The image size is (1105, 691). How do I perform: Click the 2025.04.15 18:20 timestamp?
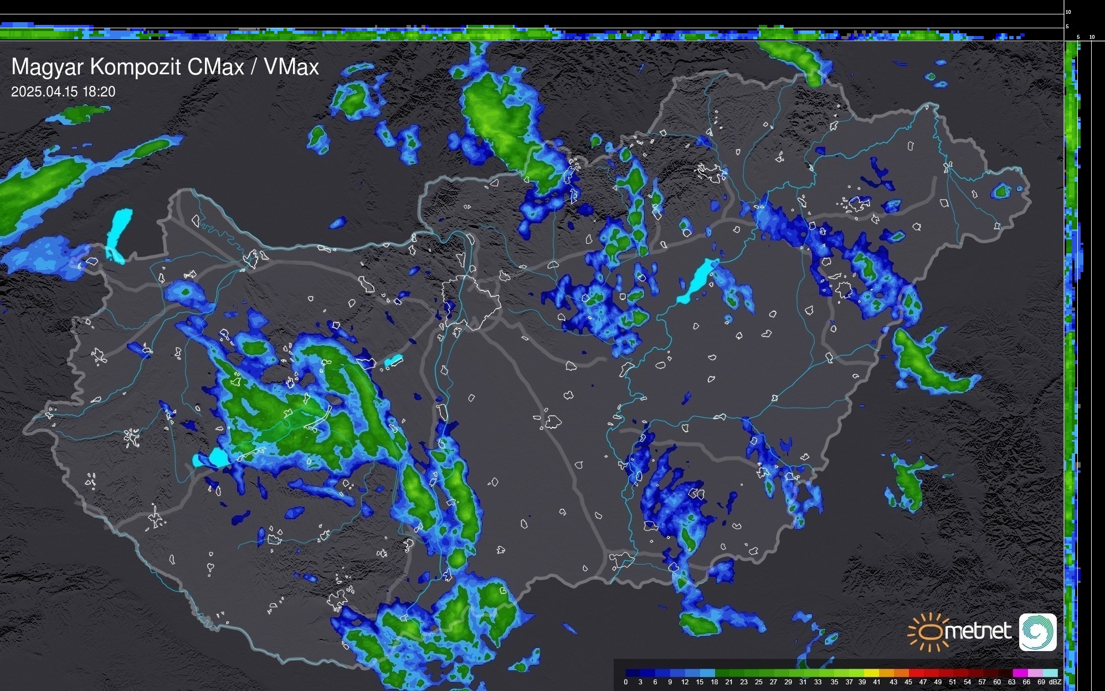pos(63,91)
